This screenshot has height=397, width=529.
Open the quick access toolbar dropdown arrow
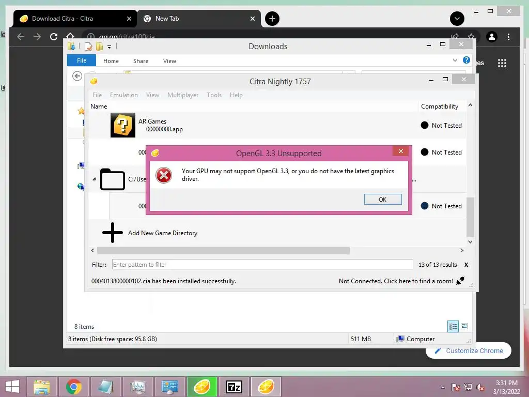[110, 47]
